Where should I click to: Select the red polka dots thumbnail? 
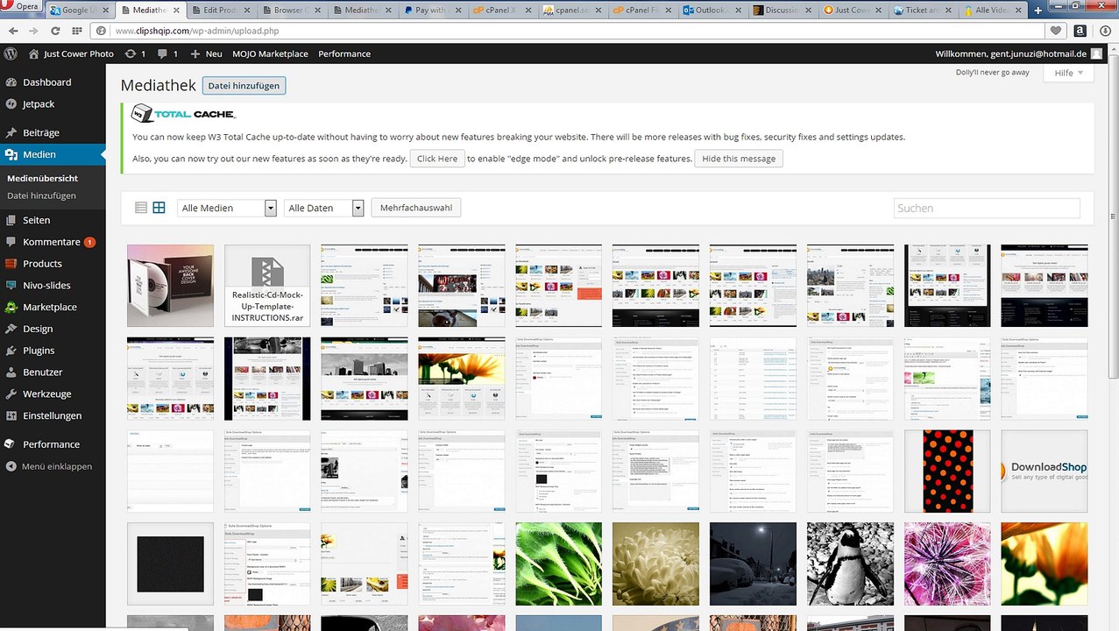pos(947,471)
